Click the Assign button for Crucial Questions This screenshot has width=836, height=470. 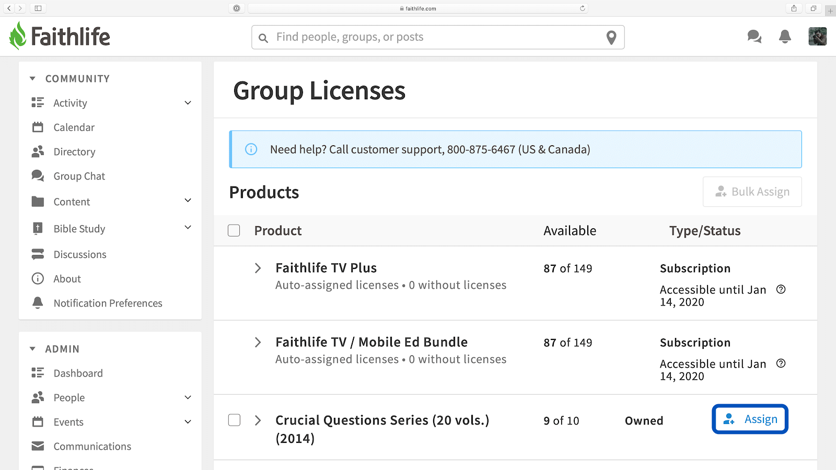pos(750,419)
